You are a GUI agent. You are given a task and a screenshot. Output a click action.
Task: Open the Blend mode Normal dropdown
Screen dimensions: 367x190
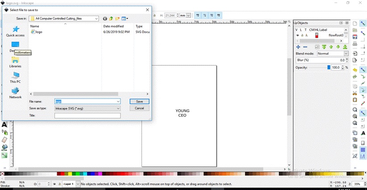(346, 53)
